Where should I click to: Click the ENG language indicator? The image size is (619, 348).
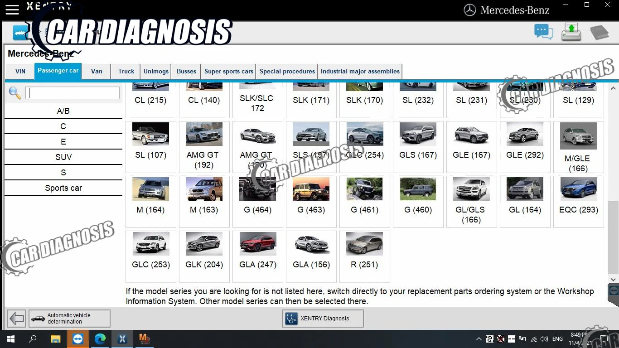point(557,339)
